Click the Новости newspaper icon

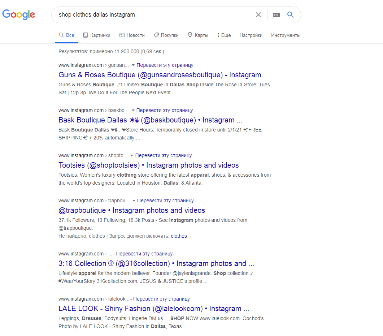(x=122, y=35)
